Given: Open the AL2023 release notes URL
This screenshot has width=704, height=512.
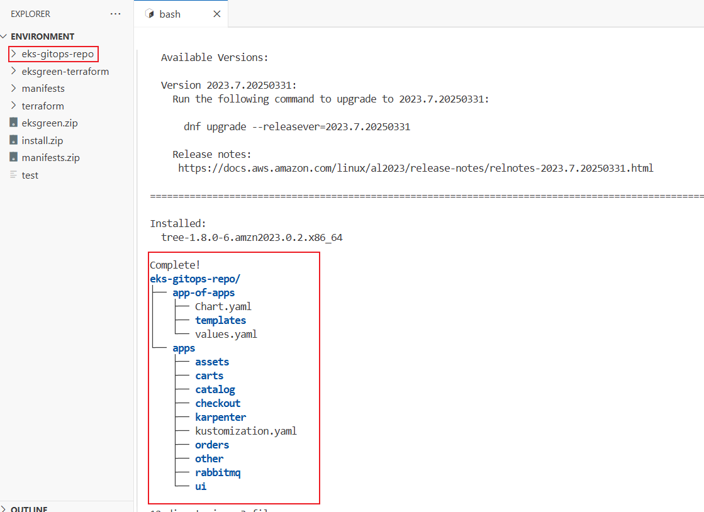Looking at the screenshot, I should 416,169.
